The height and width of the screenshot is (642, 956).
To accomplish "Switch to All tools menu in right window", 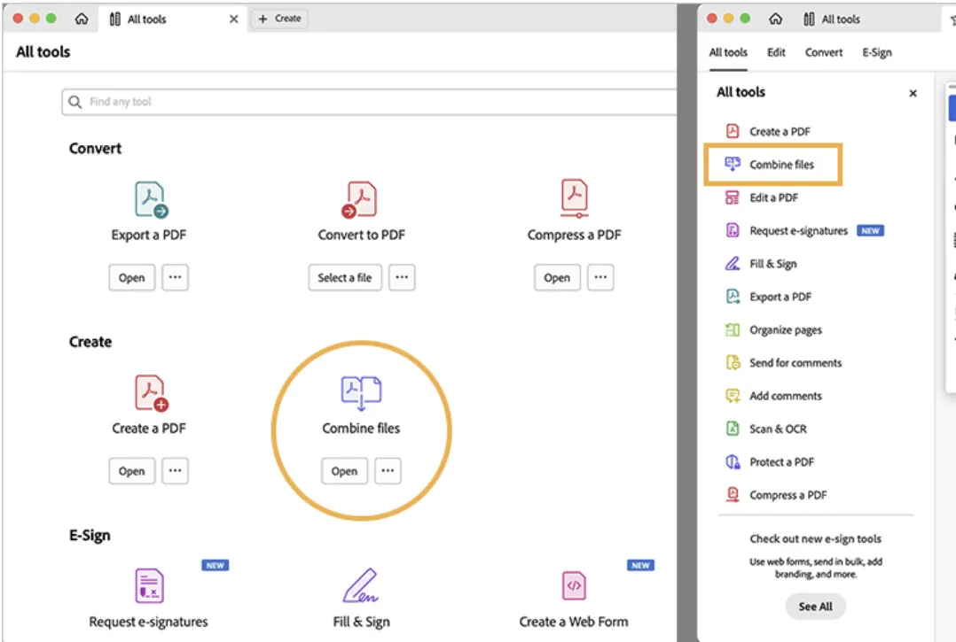I will 728,52.
